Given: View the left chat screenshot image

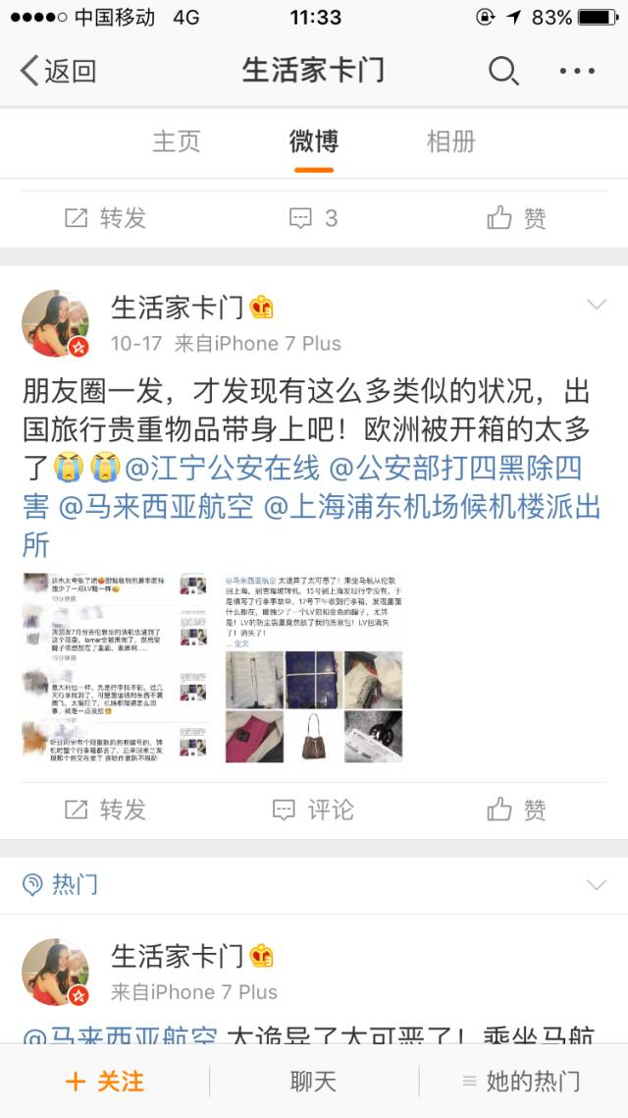Looking at the screenshot, I should [117, 667].
